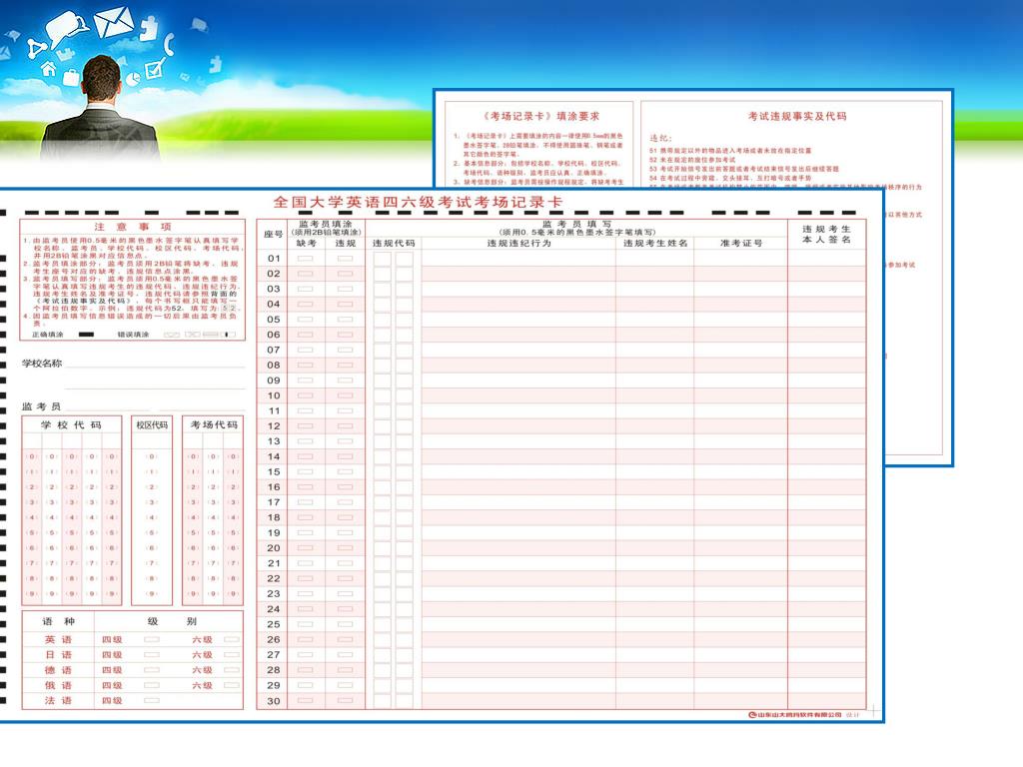Mark the 违规 bubble for seat 30

tap(345, 701)
